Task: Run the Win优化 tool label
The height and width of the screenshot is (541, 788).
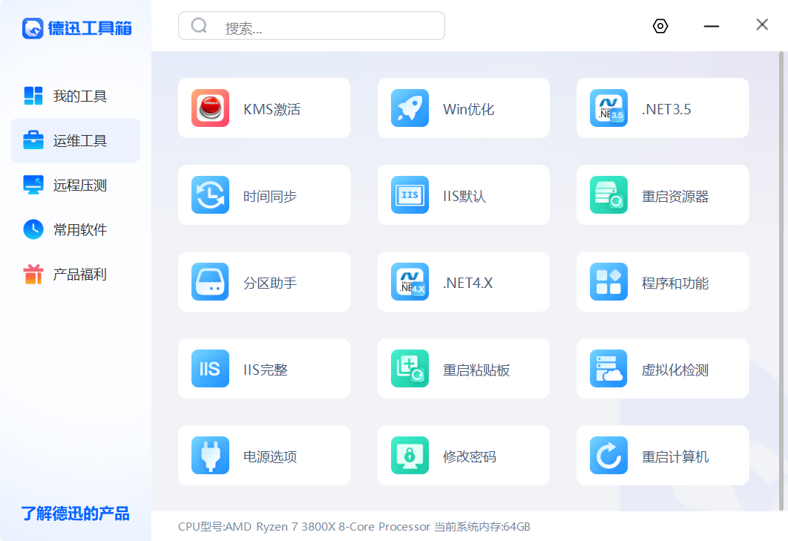Action: tap(468, 109)
